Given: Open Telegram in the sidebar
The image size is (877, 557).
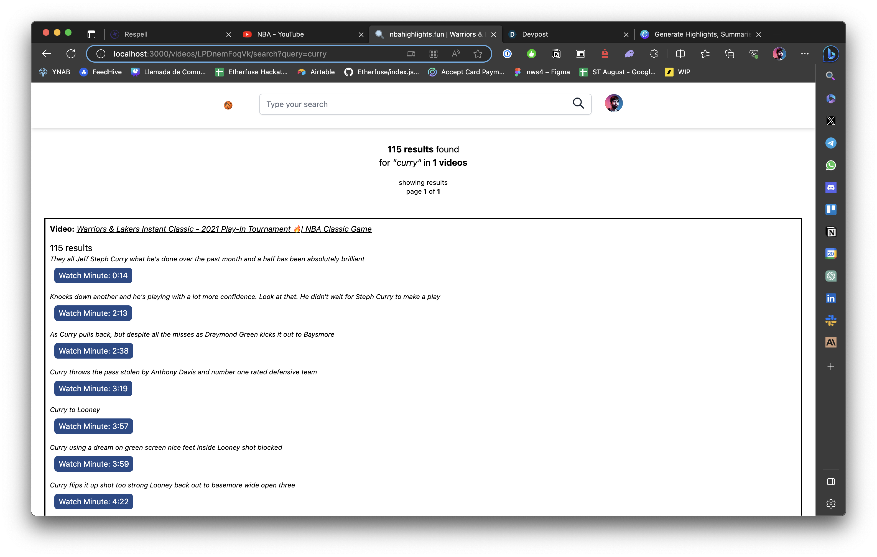Looking at the screenshot, I should point(830,143).
